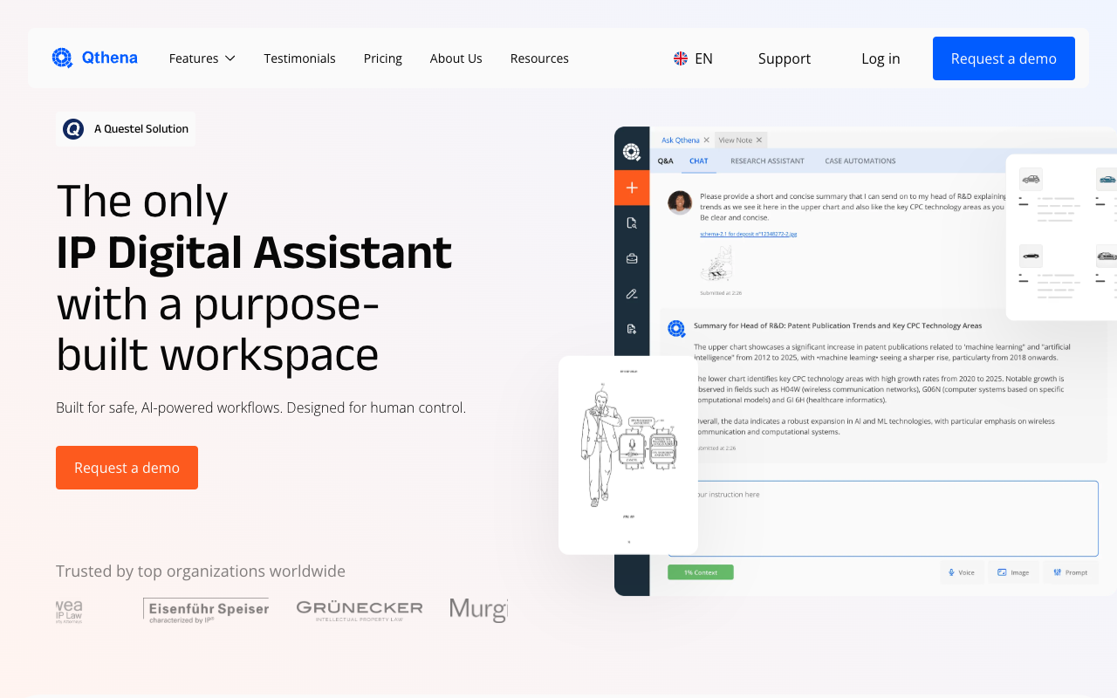Click the pen edit icon in the sidebar
The image size is (1117, 698).
[x=632, y=294]
